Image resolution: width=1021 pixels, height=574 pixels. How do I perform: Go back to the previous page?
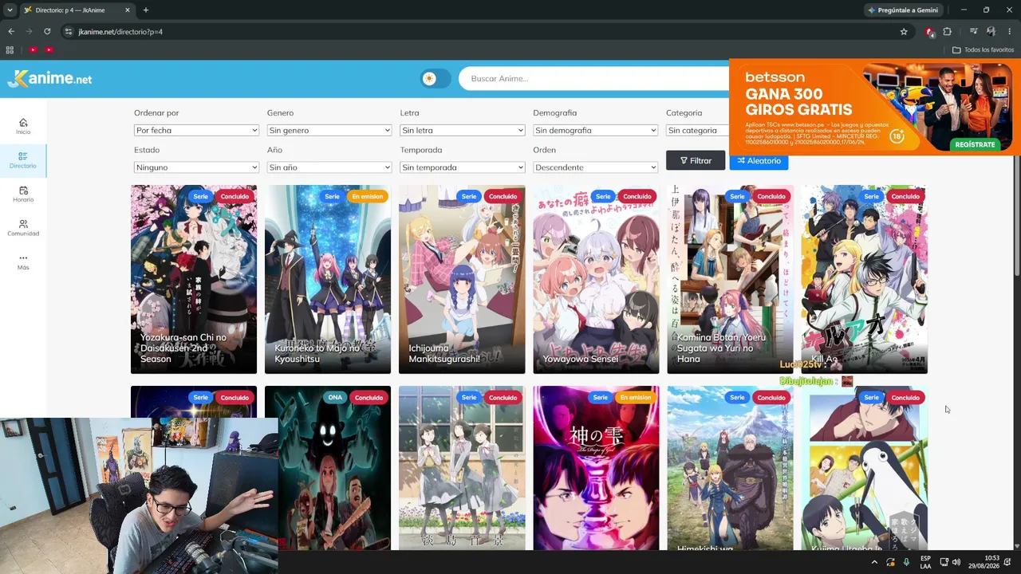11,32
